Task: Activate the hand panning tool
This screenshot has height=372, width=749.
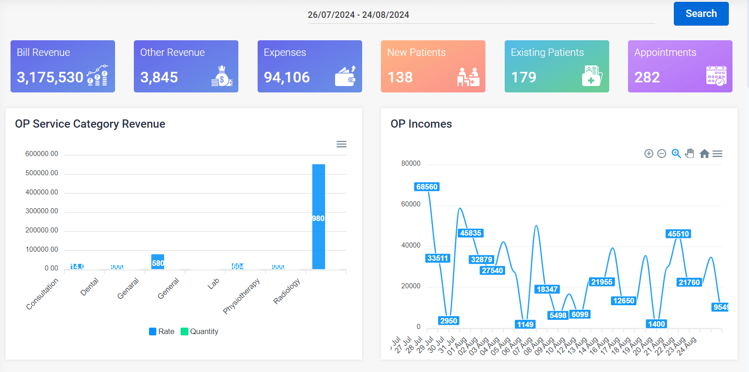Action: [x=689, y=154]
